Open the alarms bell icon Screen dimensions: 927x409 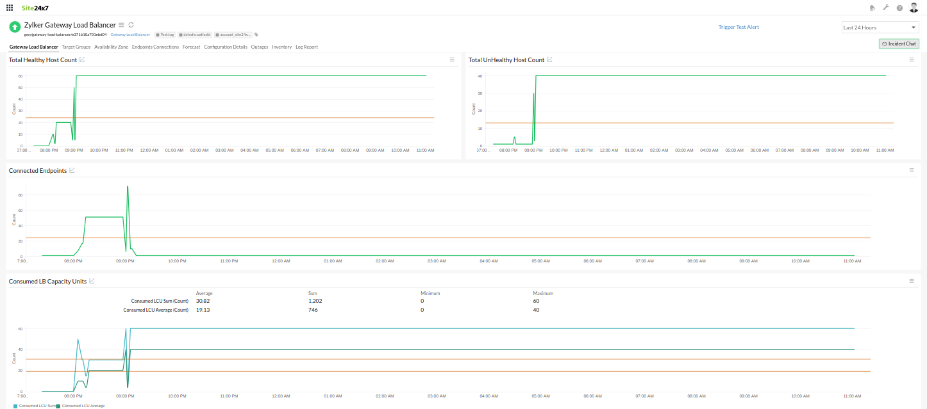click(x=873, y=8)
